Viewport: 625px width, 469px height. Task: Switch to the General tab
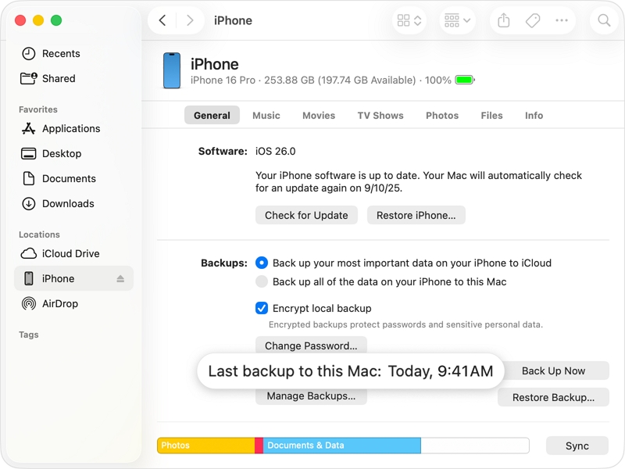(x=212, y=115)
